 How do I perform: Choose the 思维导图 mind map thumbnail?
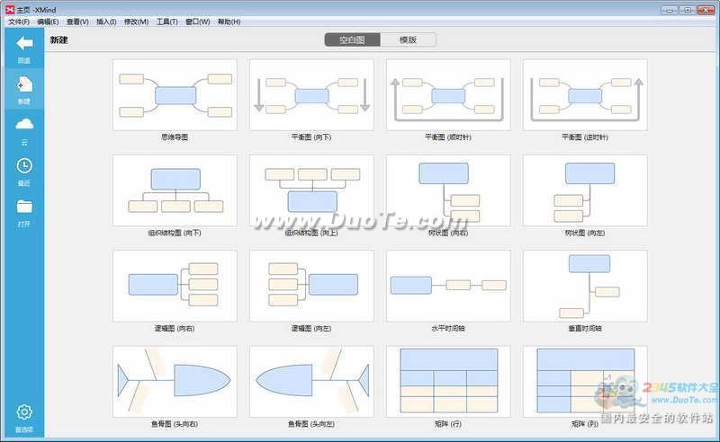click(175, 94)
